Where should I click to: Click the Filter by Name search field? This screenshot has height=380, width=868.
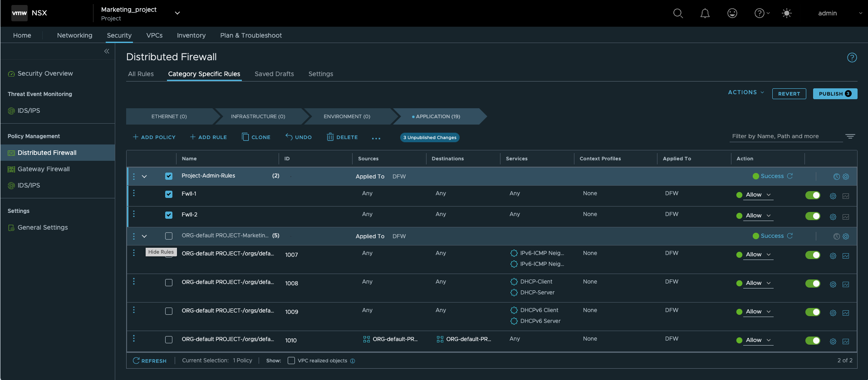tap(785, 136)
